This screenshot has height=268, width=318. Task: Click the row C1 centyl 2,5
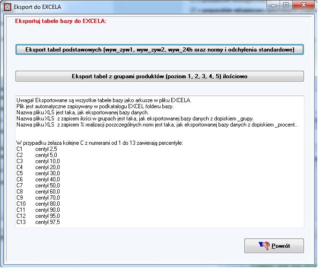tap(37, 149)
